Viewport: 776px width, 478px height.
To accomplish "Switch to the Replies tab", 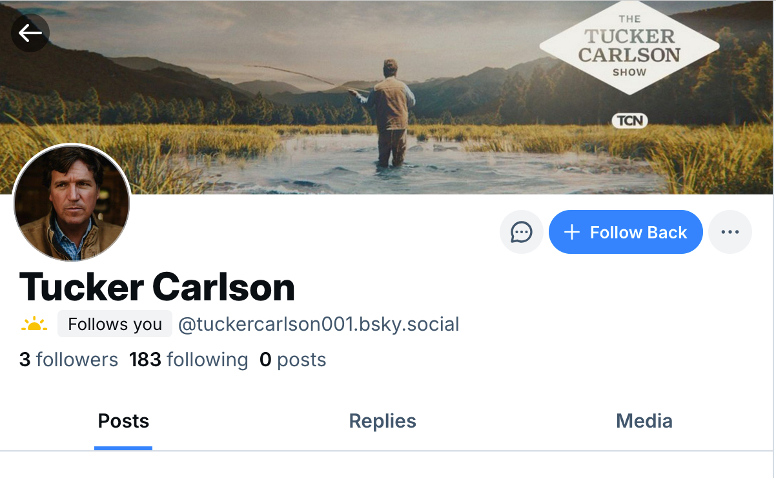I will (x=382, y=421).
